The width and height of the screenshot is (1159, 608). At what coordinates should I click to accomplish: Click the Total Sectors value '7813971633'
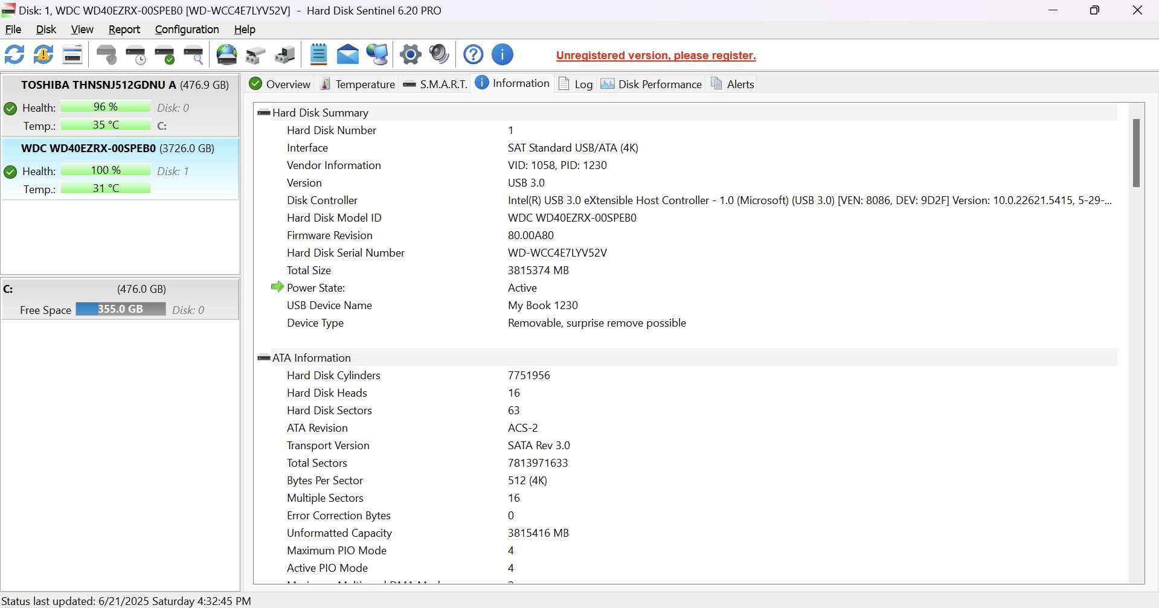[x=538, y=463]
